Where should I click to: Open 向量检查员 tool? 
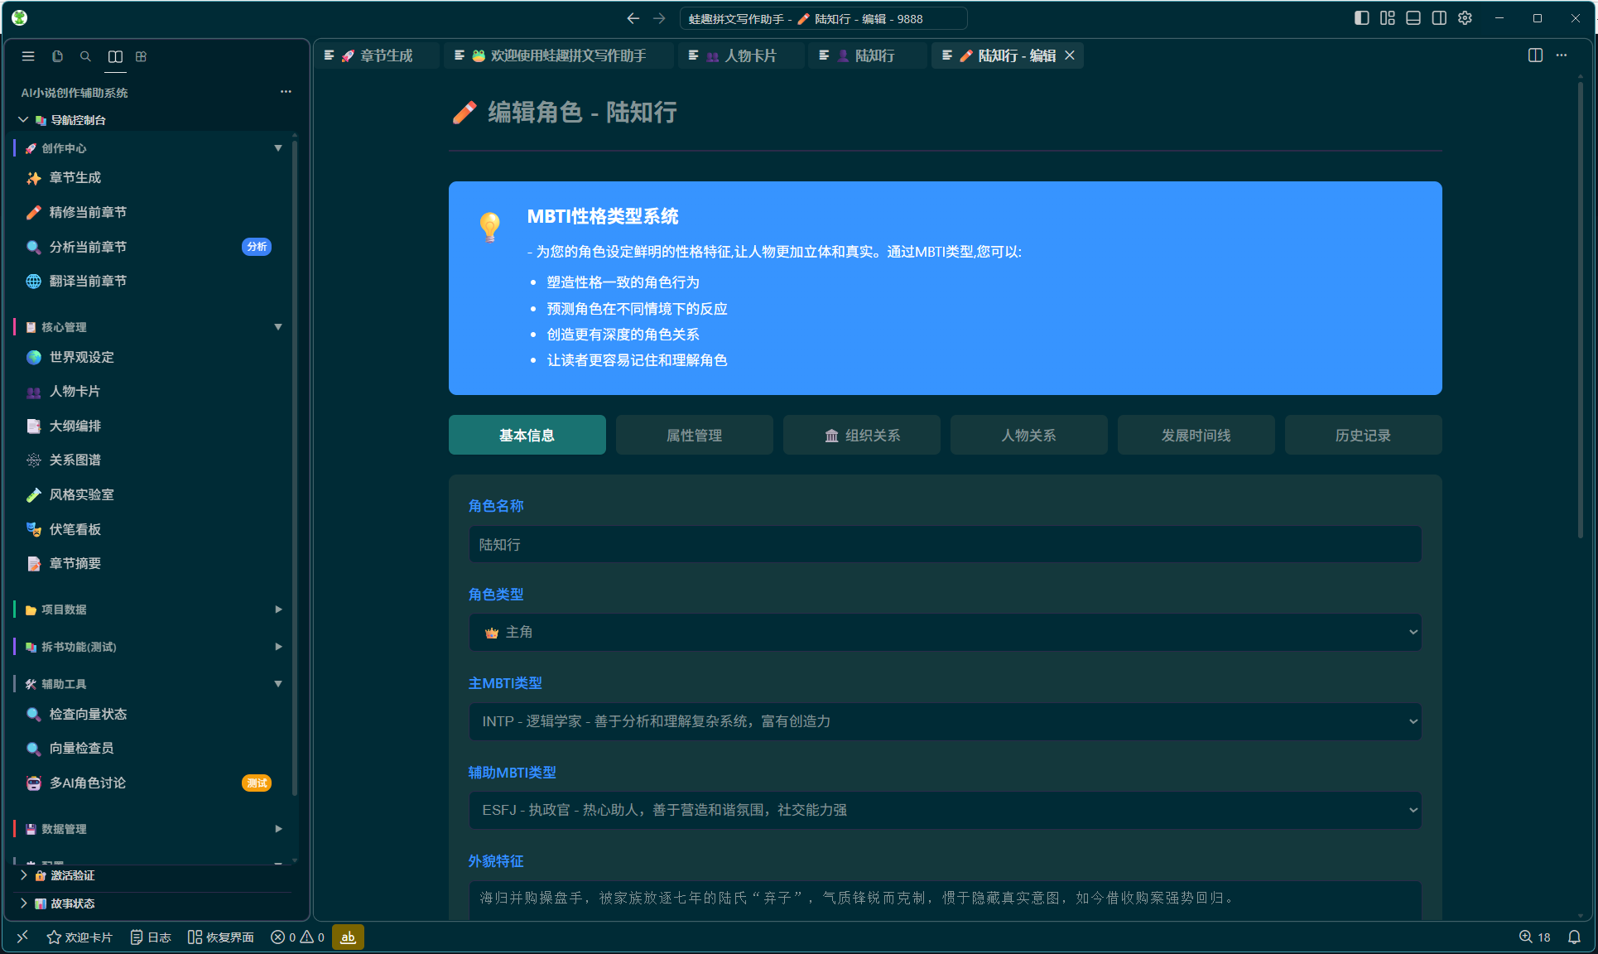coord(153,749)
